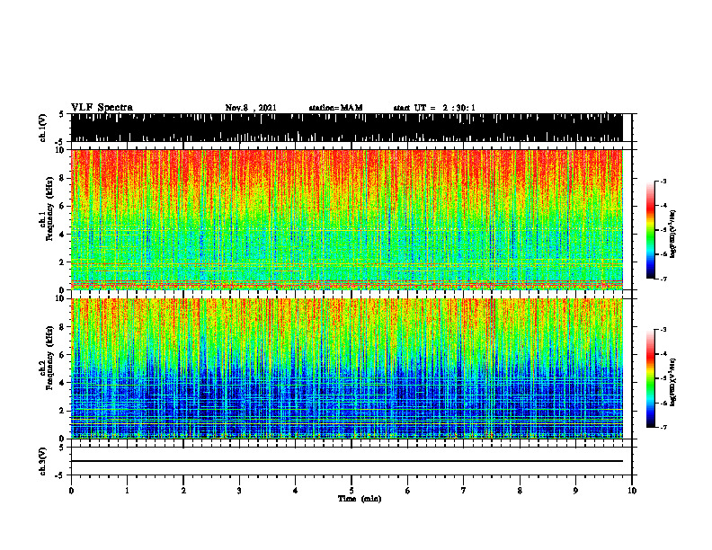Click the "Time (min)" axis title
Screen dimensions: 712x550
point(360,499)
